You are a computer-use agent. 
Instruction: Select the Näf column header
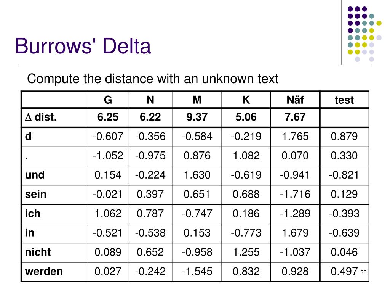click(295, 100)
